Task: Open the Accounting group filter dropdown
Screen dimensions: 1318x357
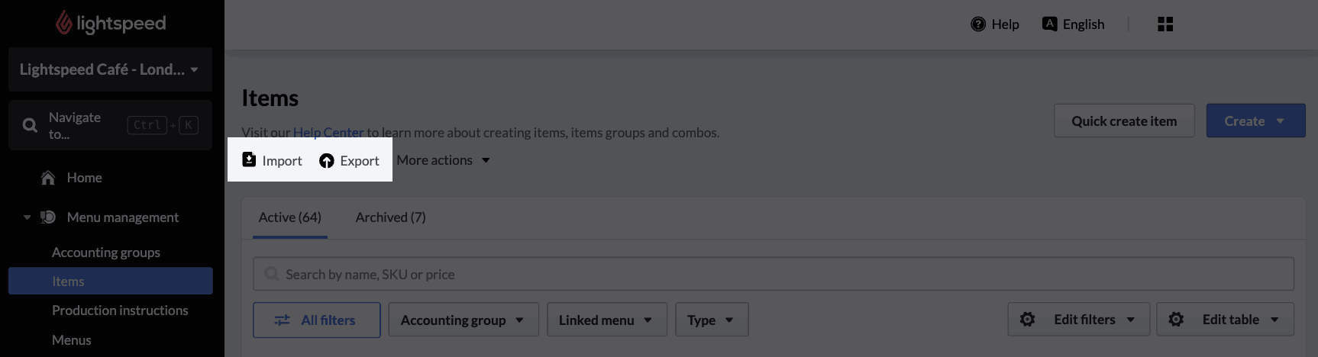Action: pos(464,320)
